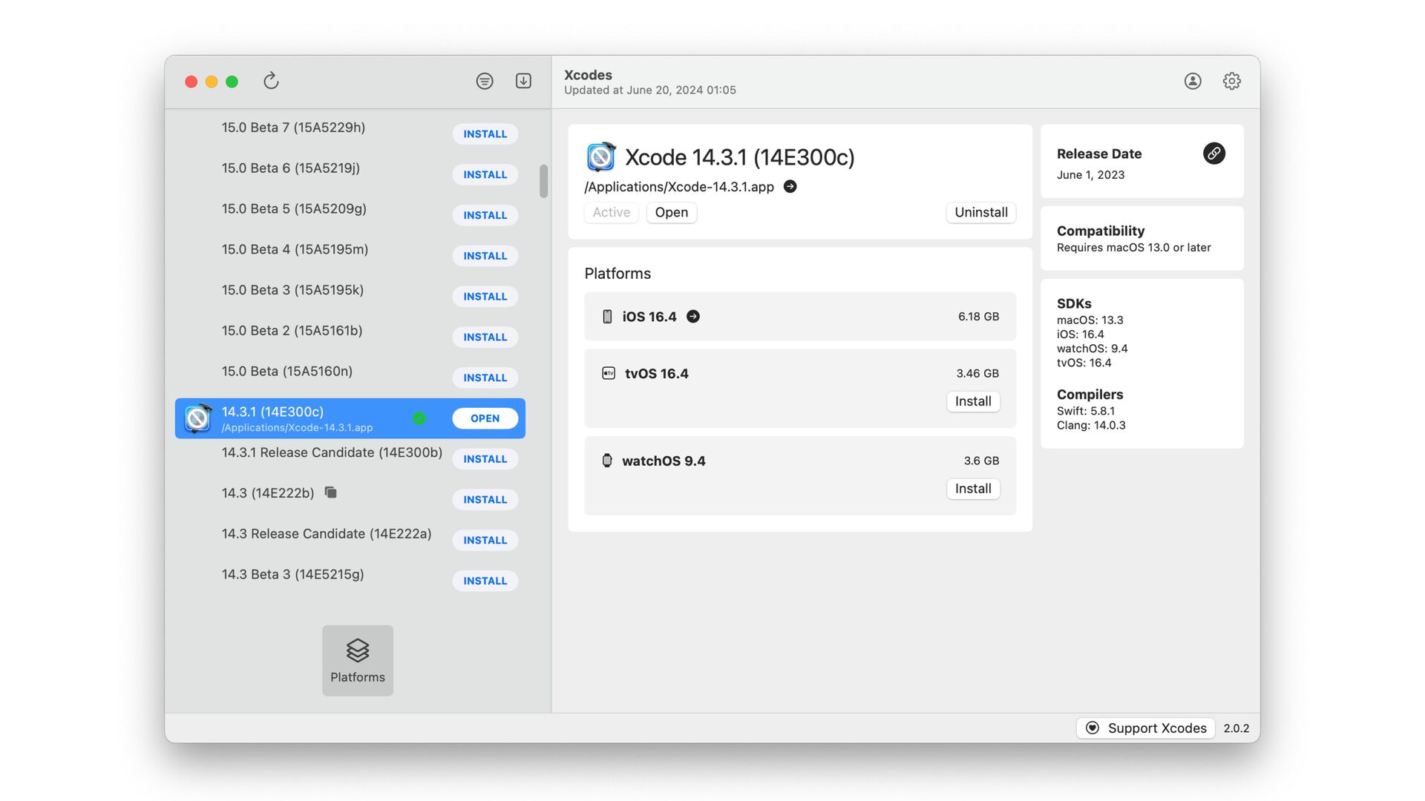Click 'Requires macOS 13.0 or later' text
1425x801 pixels.
(1133, 248)
